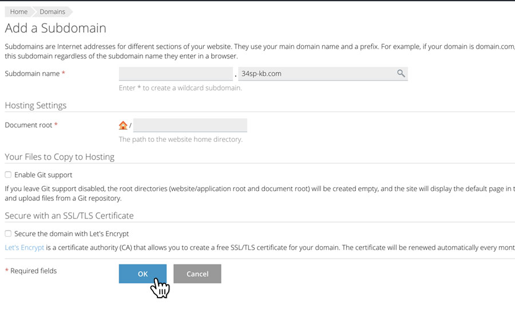
Task: Enable Git support checkbox
Action: coord(8,175)
